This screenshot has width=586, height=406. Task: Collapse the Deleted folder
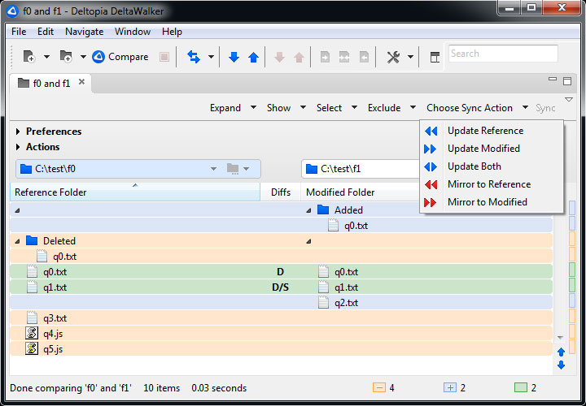coord(17,242)
